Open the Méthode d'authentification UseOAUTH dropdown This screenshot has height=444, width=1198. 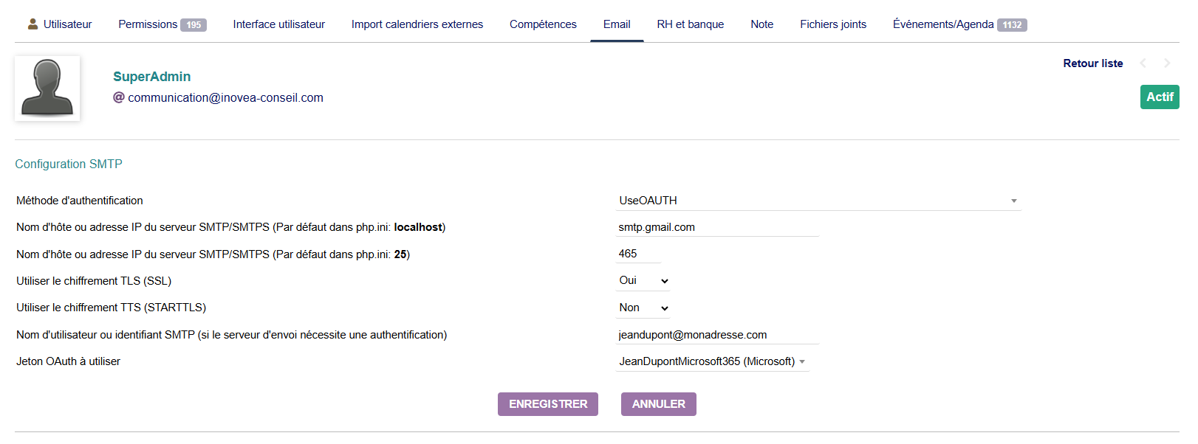coord(818,201)
